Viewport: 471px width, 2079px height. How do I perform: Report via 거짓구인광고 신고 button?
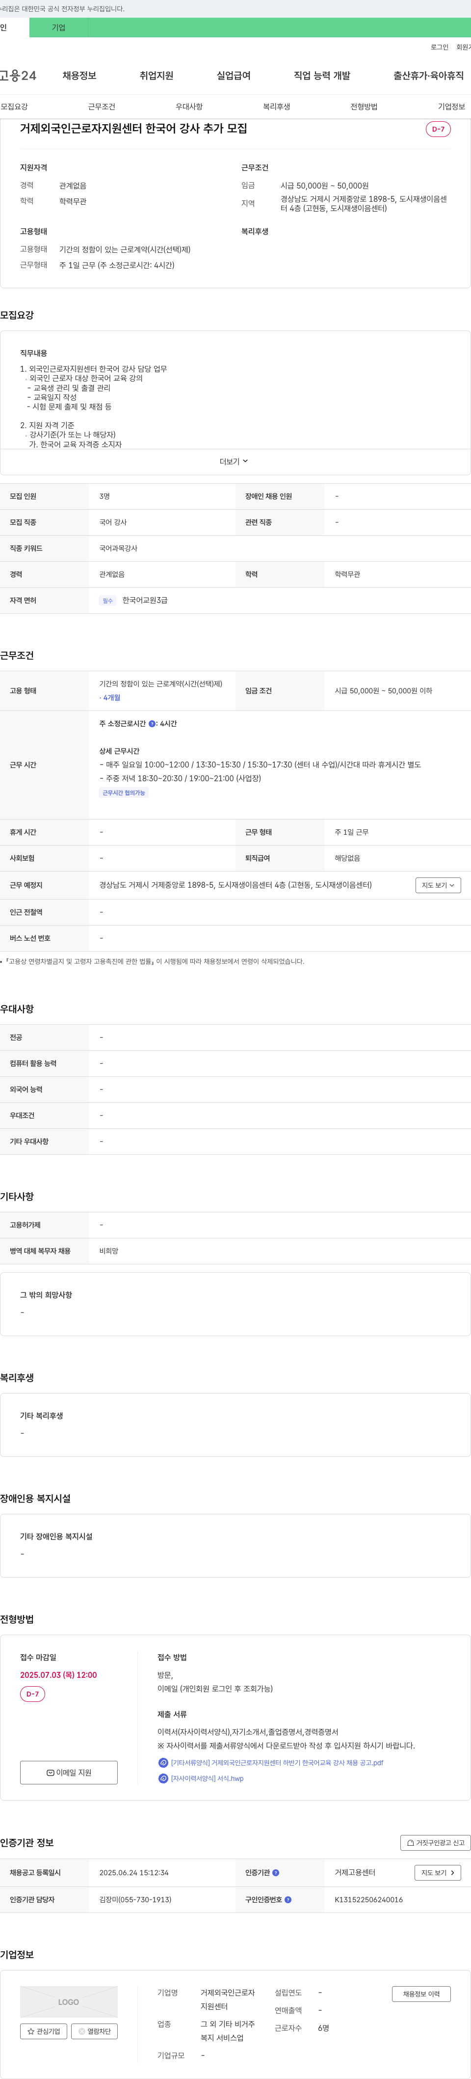pos(436,1842)
